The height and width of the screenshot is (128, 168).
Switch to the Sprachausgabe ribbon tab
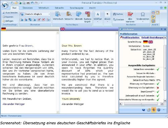click(77, 8)
